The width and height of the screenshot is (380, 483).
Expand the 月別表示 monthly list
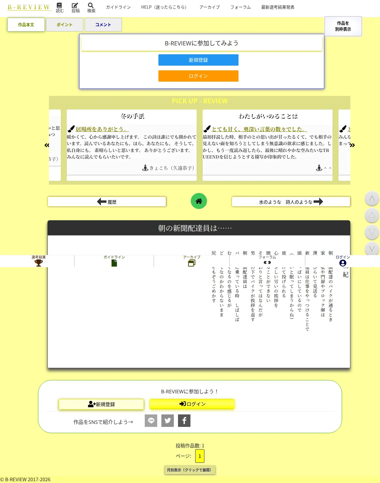click(x=190, y=470)
